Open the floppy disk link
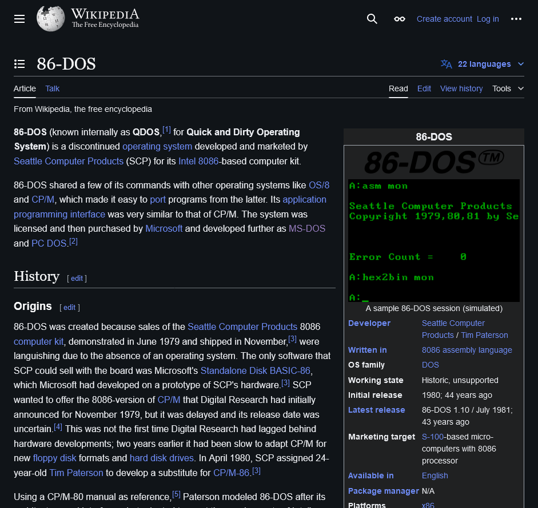The height and width of the screenshot is (508, 538). pyautogui.click(x=54, y=458)
